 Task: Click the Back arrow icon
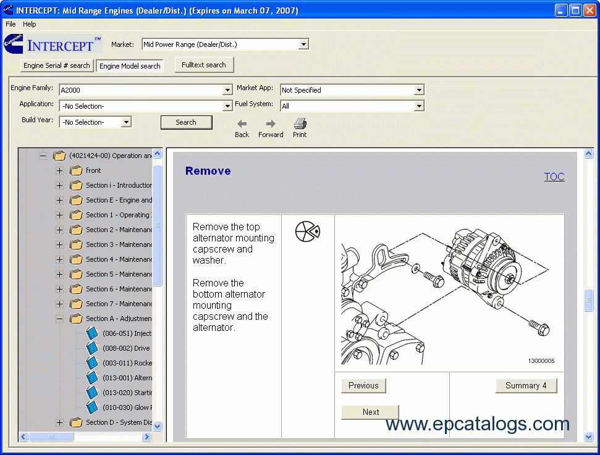pyautogui.click(x=242, y=124)
